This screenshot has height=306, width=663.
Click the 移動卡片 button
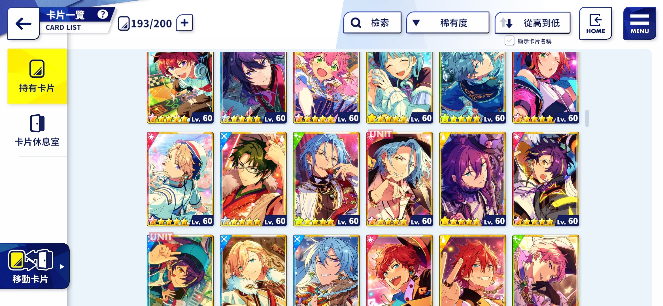tap(34, 266)
